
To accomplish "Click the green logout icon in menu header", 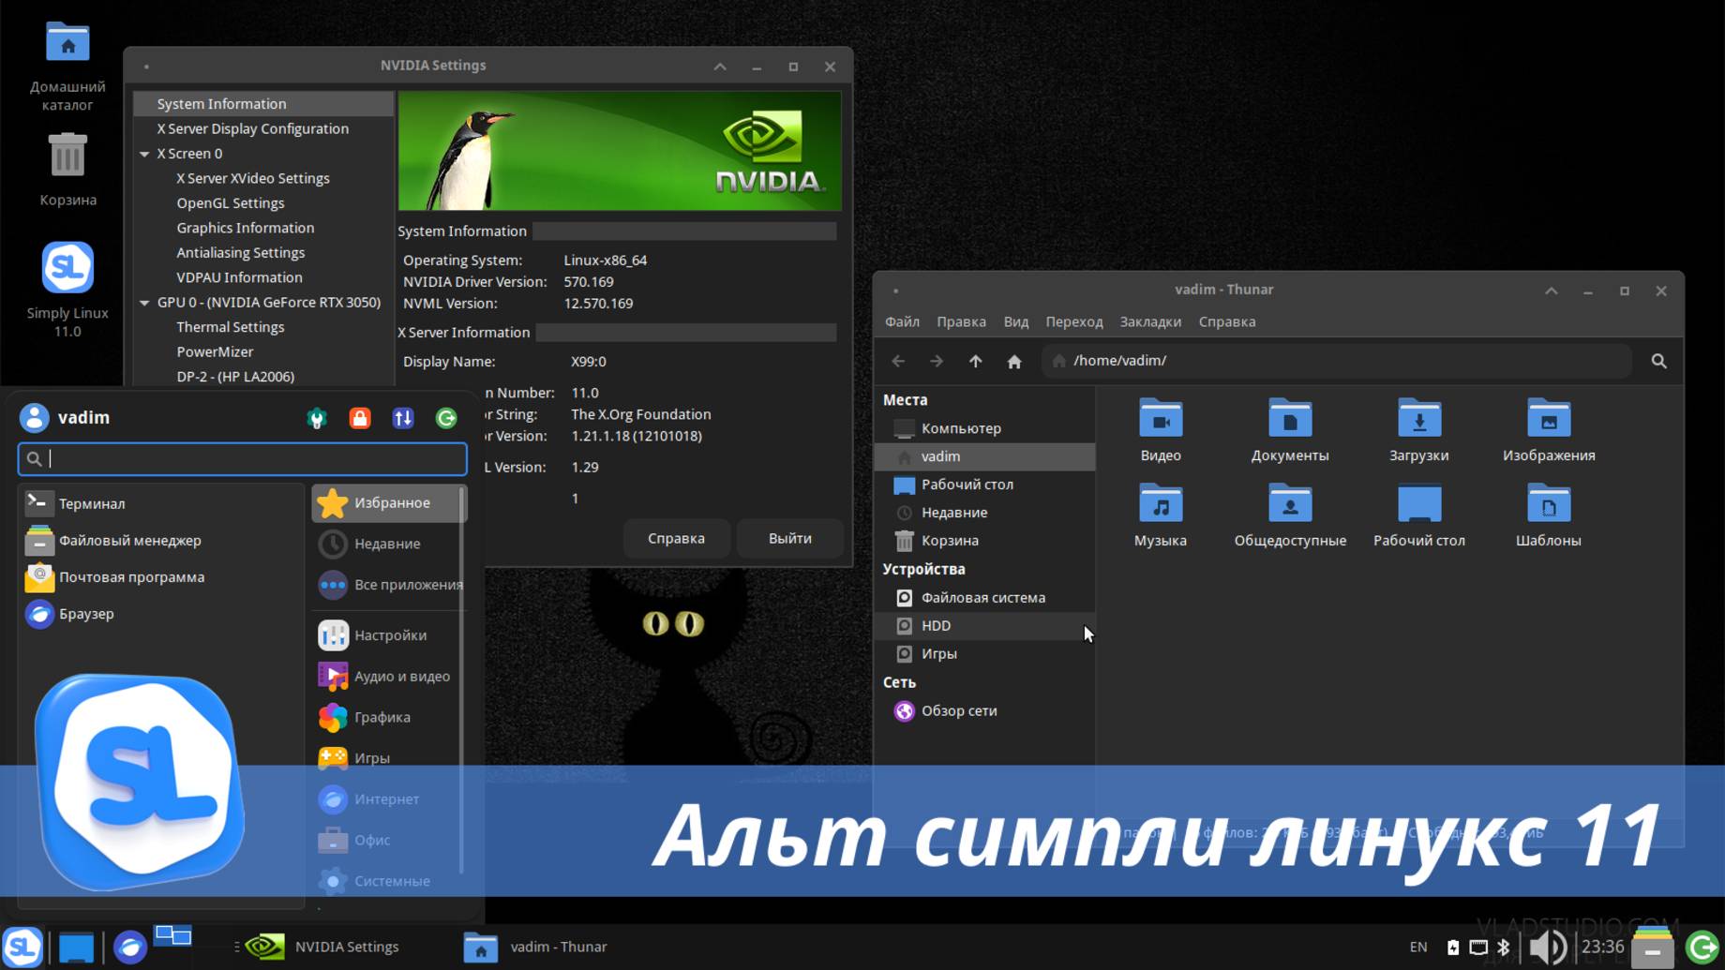I will pyautogui.click(x=446, y=418).
